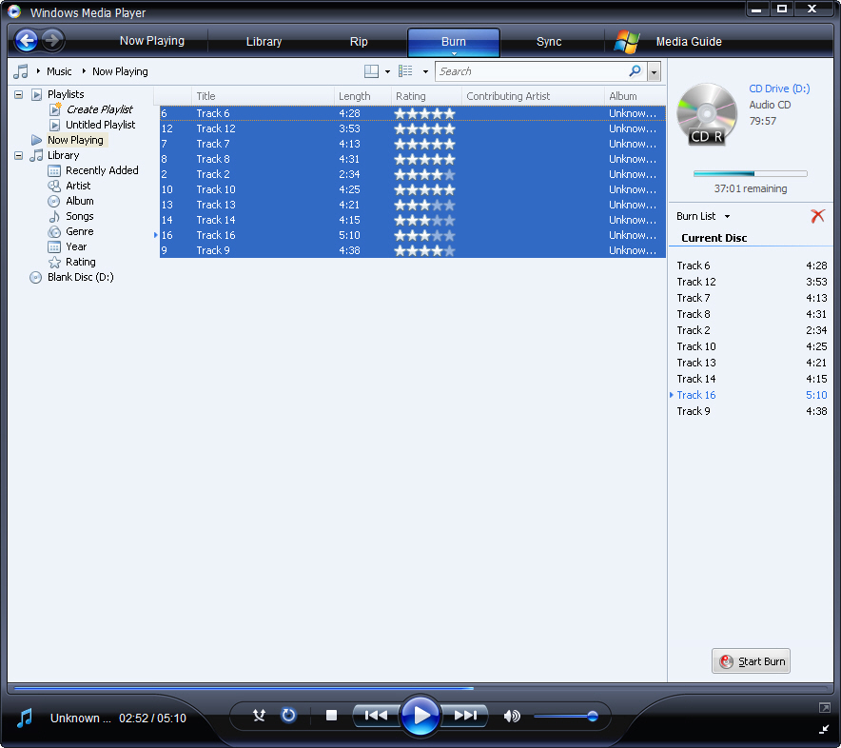This screenshot has width=841, height=748.
Task: Select the Burn tab
Action: pos(453,41)
